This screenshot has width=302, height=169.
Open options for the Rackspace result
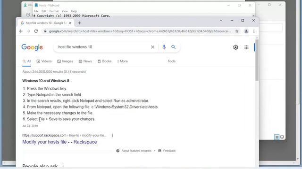[113, 136]
